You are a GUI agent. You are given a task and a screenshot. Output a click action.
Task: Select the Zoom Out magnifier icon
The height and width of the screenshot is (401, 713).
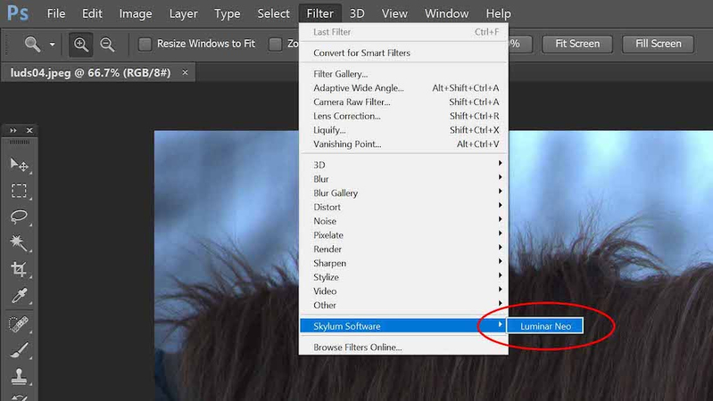107,44
